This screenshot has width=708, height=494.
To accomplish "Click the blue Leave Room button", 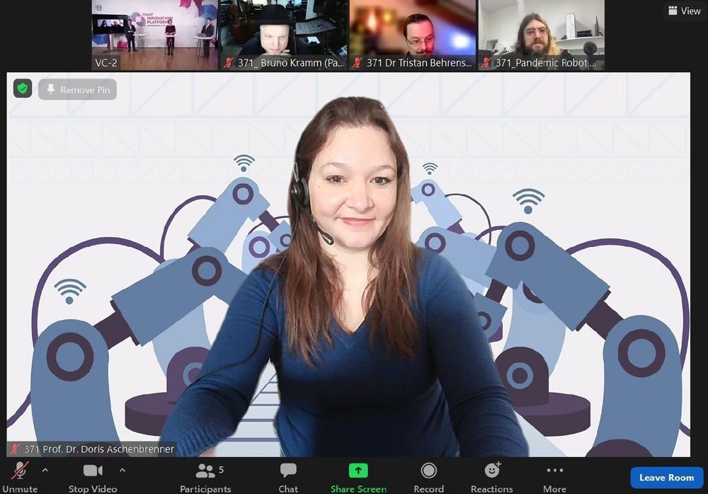I will coord(666,478).
